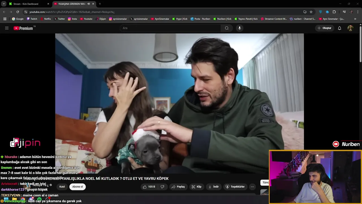Open the Hype | Kick bookmark
The image size is (362, 204).
click(x=180, y=19)
